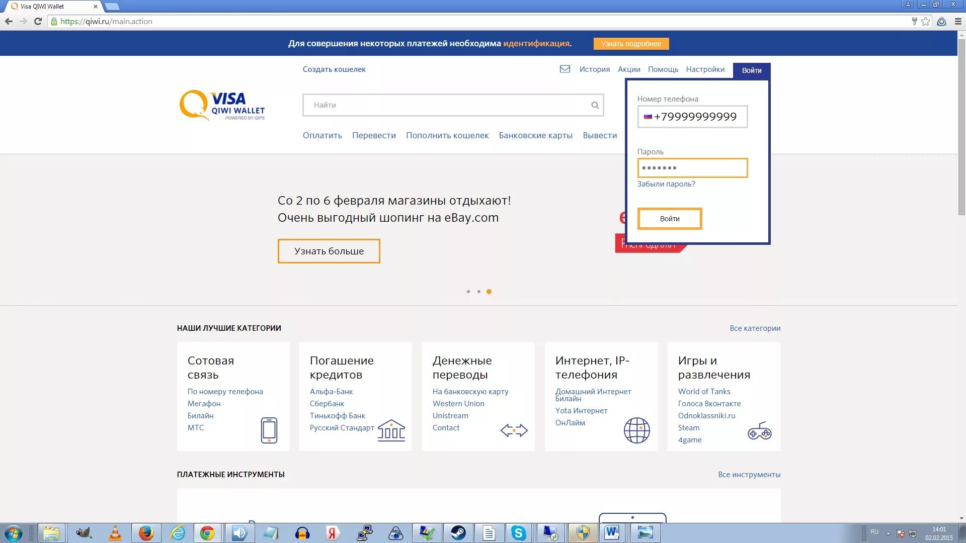Image resolution: width=966 pixels, height=543 pixels.
Task: Focus the Пароль field
Action: click(692, 168)
